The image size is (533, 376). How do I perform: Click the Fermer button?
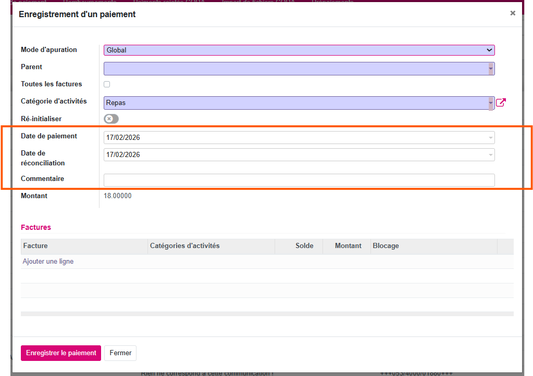(120, 353)
